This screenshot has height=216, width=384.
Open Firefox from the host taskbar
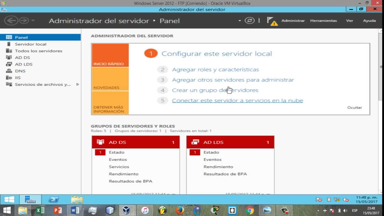(180, 211)
